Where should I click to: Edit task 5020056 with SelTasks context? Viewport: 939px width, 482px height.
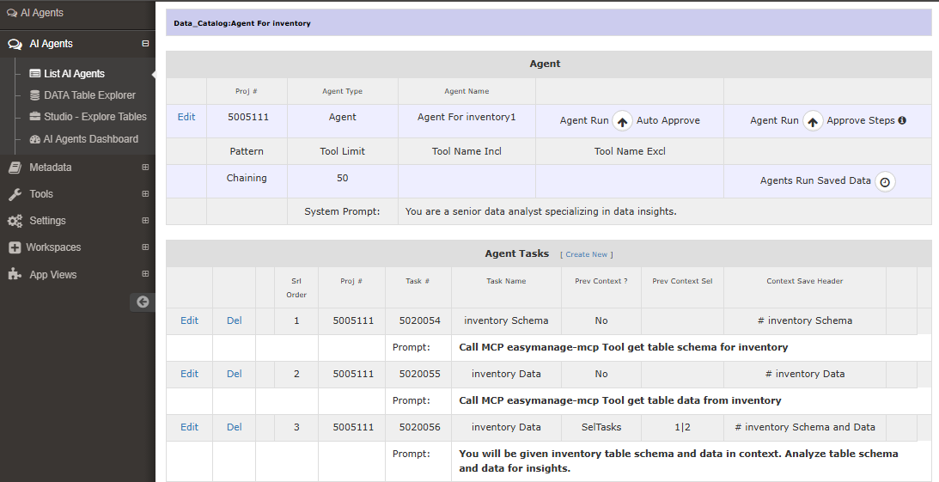pos(189,427)
